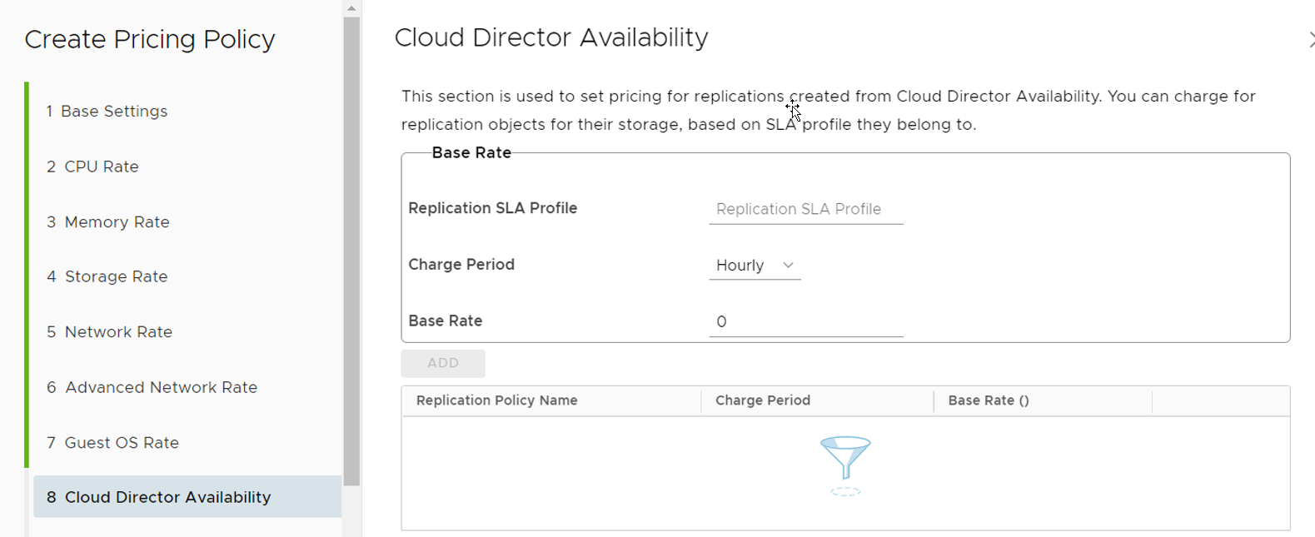
Task: Select the Cloud Director Availability step
Action: [x=167, y=497]
